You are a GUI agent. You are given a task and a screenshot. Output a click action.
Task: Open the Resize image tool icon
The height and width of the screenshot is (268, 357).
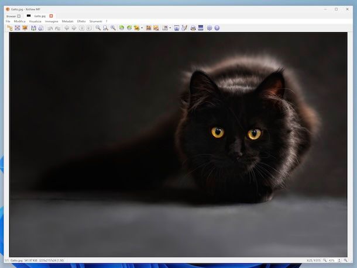tap(156, 28)
